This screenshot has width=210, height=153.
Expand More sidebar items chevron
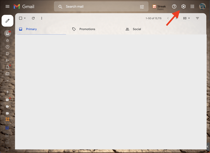pos(7,81)
